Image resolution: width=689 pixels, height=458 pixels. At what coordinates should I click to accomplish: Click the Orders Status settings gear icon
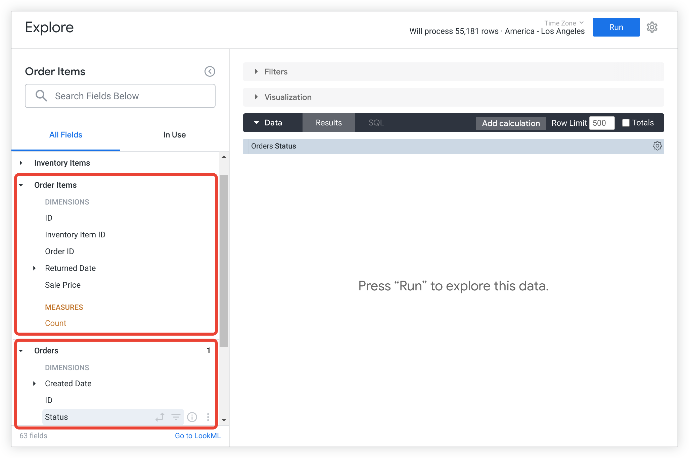(x=657, y=146)
